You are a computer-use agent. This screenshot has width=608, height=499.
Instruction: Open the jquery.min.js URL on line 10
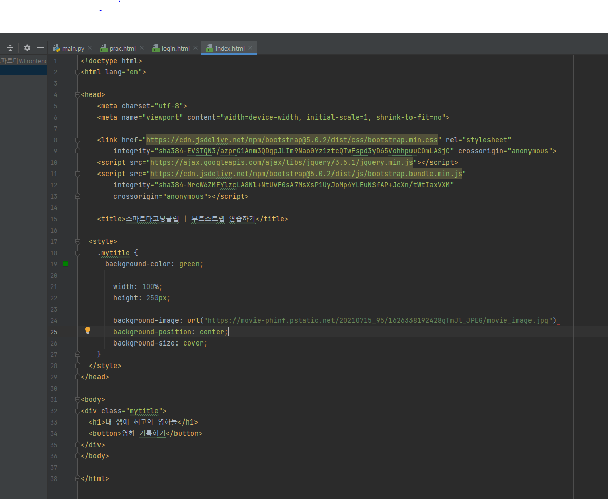point(282,163)
